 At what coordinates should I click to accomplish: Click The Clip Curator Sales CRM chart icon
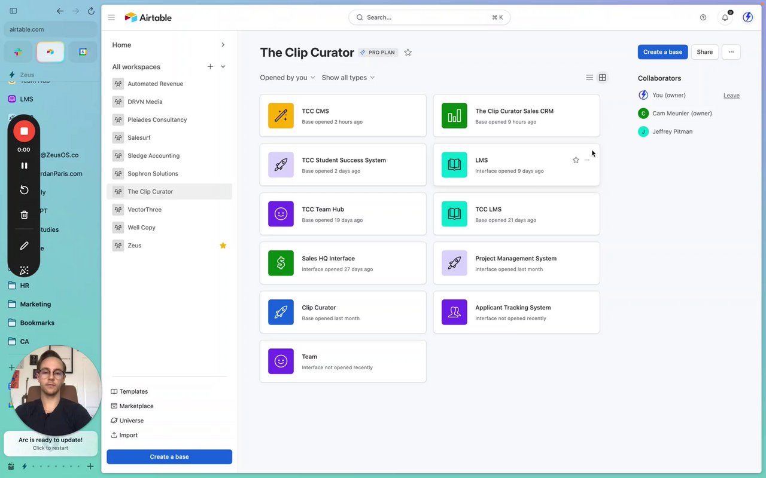454,116
